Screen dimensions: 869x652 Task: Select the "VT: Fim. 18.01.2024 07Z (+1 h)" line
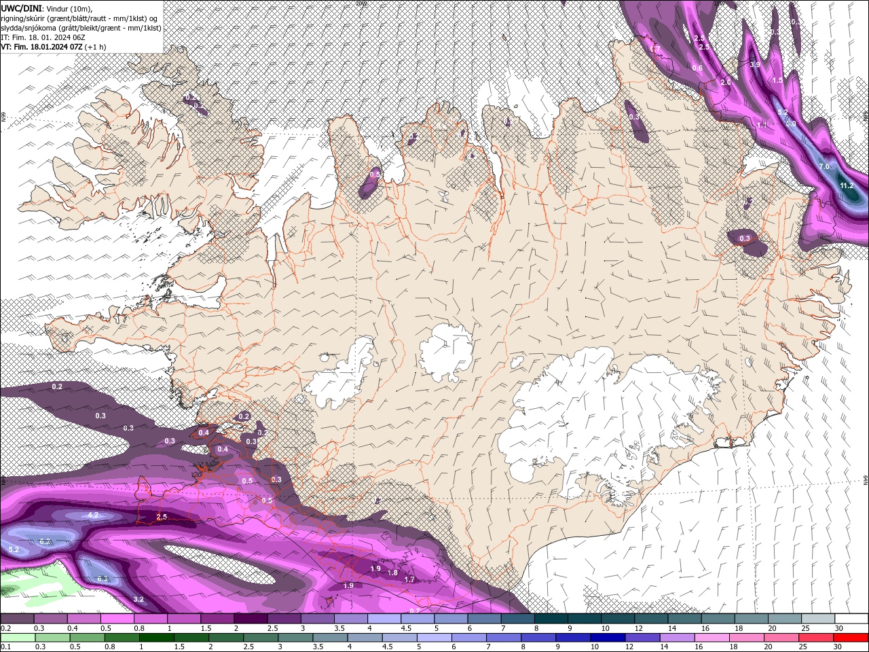click(x=53, y=47)
